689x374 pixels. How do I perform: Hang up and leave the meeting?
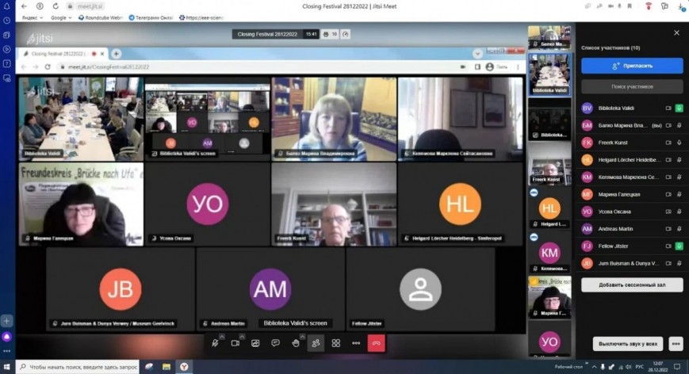(x=377, y=343)
